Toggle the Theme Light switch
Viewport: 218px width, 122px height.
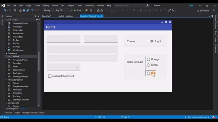pyautogui.click(x=150, y=41)
